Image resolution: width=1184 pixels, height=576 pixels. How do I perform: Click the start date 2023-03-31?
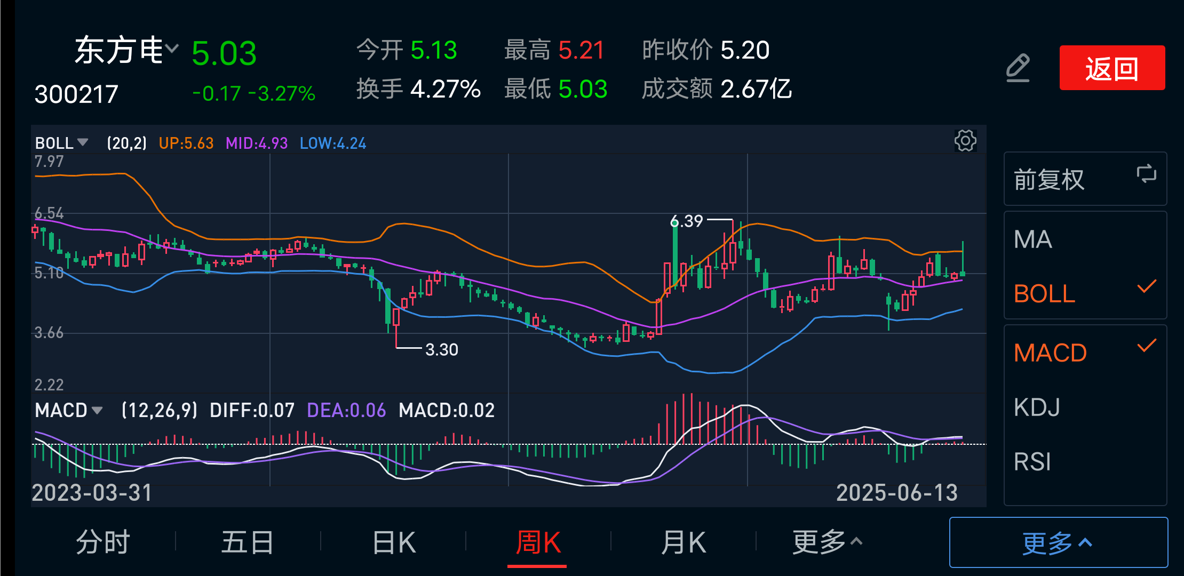tap(92, 492)
